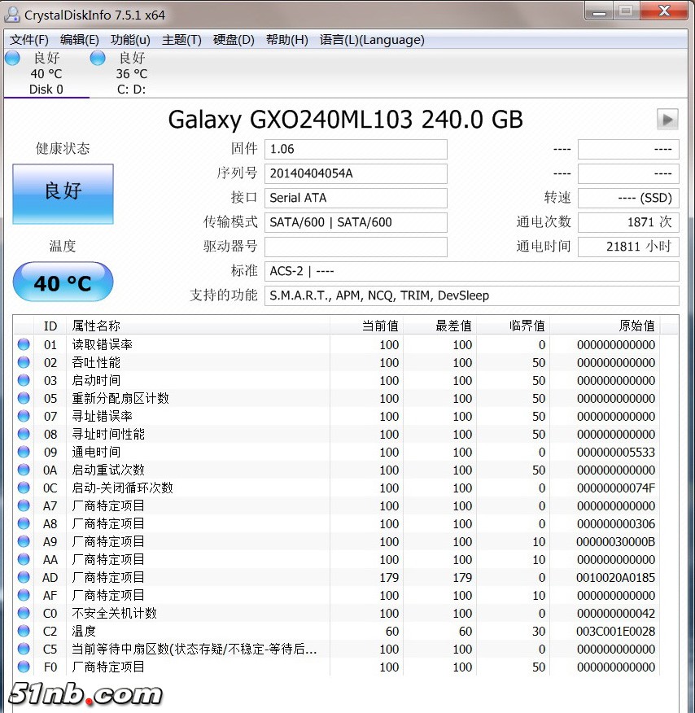Click status icon for attribute 08
Screen dimensions: 695x713
24,435
